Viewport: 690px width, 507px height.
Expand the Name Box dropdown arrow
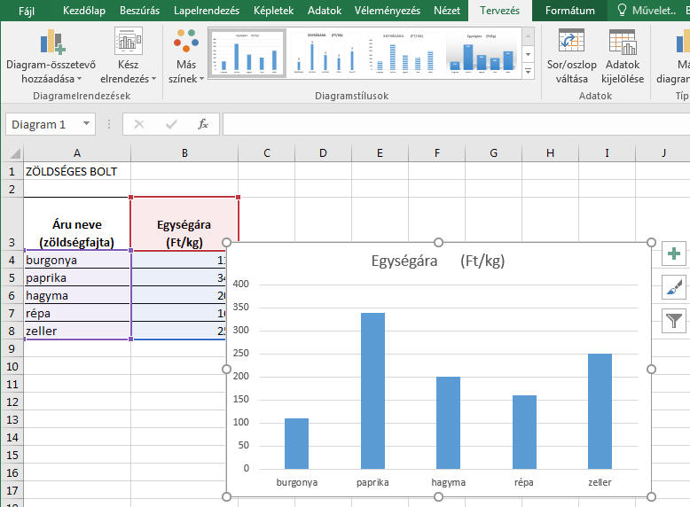[x=84, y=125]
